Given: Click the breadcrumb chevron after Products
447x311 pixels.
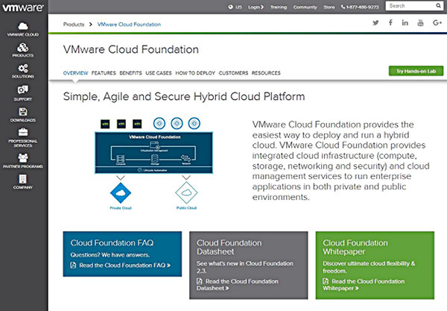Looking at the screenshot, I should tap(91, 25).
